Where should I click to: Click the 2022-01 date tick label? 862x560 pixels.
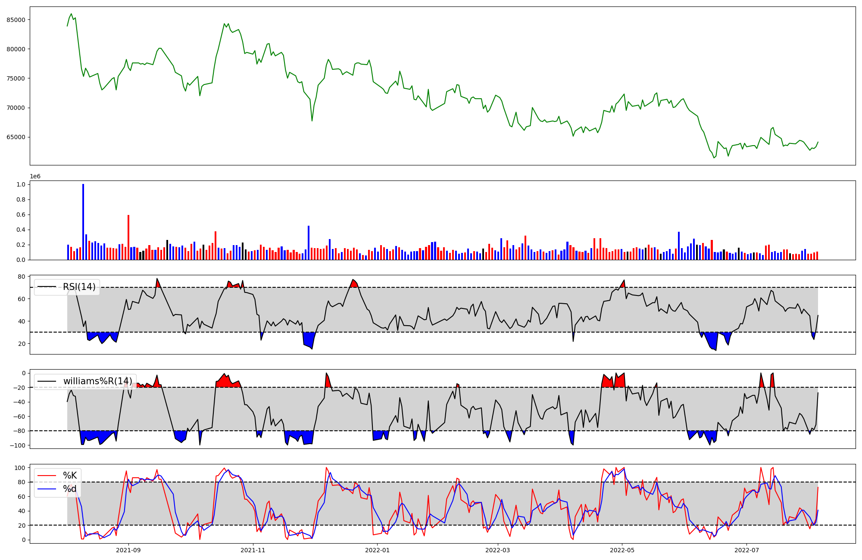coord(378,550)
